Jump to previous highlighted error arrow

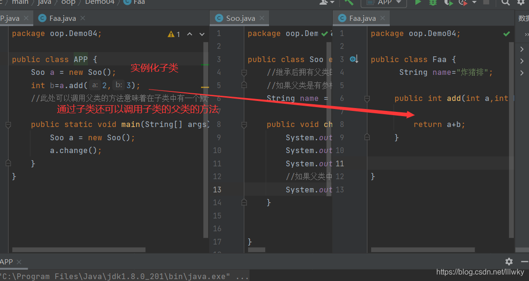(190, 34)
